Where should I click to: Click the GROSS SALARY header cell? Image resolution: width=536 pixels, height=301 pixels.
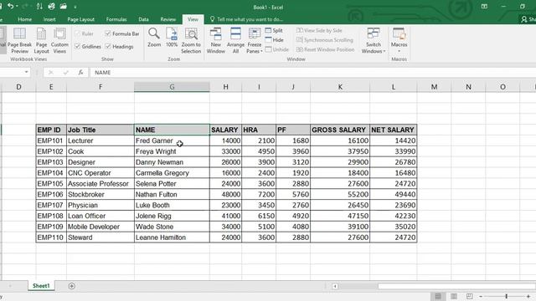pyautogui.click(x=340, y=130)
